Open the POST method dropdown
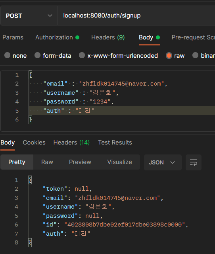 pos(29,16)
